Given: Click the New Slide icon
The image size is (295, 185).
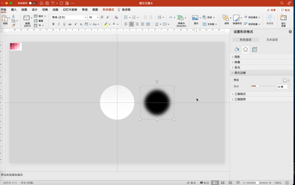Looking at the screenshot, I should (26, 18).
